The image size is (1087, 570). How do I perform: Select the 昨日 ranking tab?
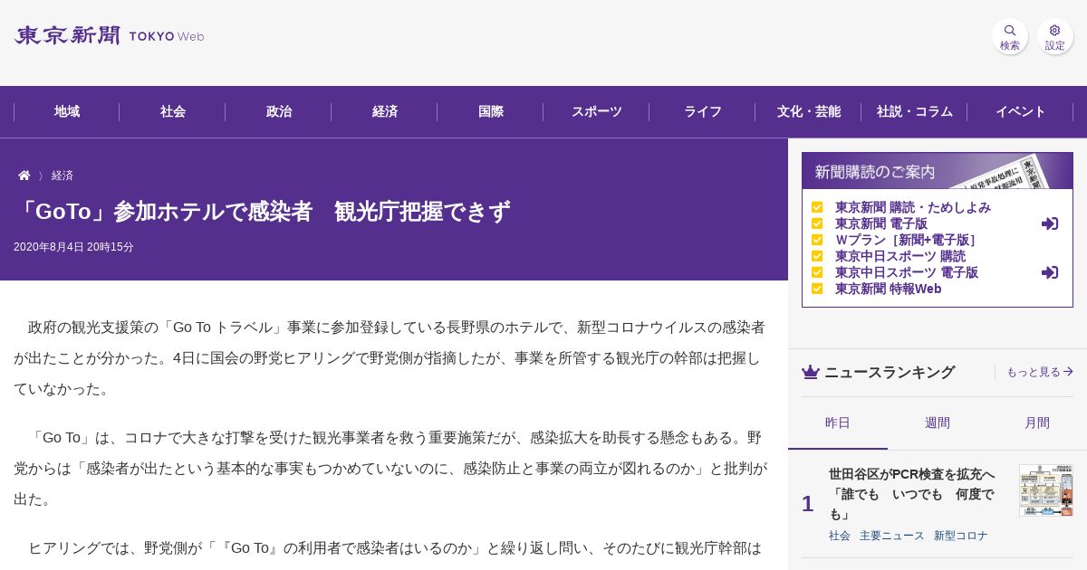click(838, 423)
